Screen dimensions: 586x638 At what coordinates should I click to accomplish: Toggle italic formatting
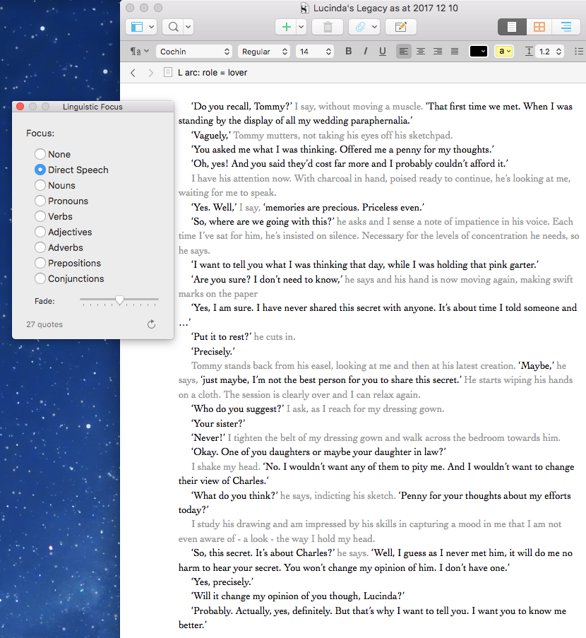pos(366,52)
